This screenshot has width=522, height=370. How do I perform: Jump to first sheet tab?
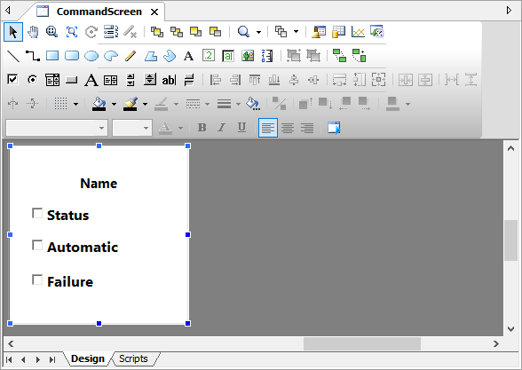[9, 359]
